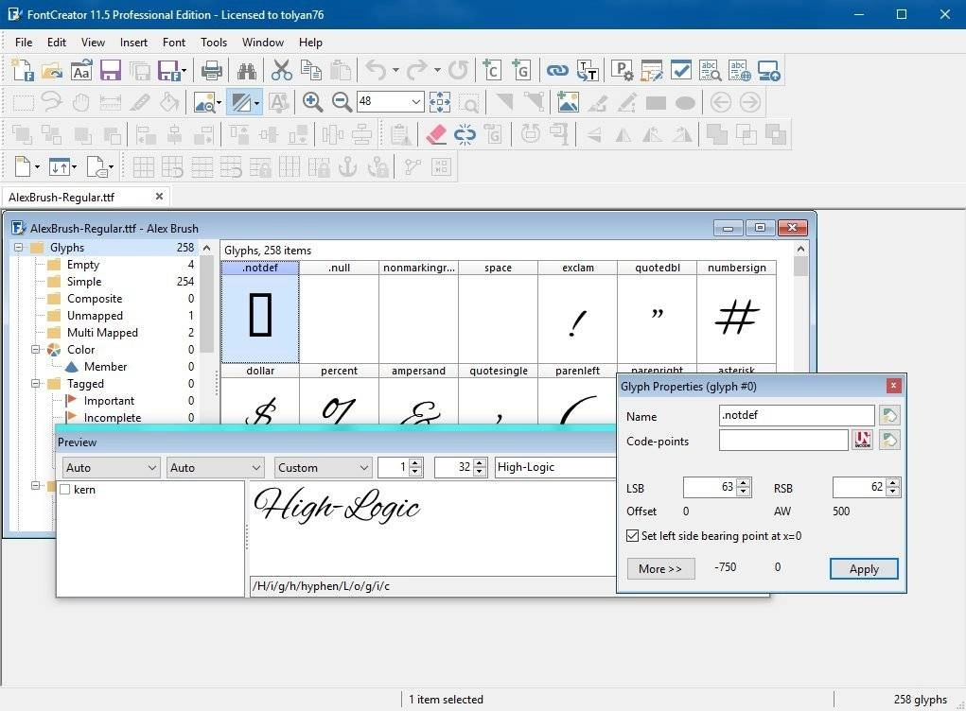Open the Font menu
This screenshot has height=711, width=966.
pyautogui.click(x=174, y=43)
